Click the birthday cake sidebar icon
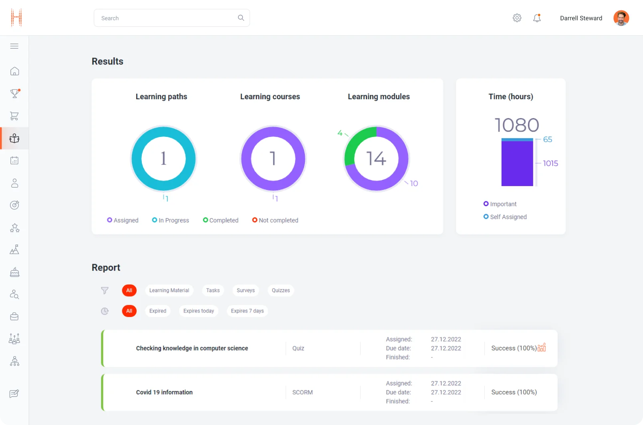This screenshot has height=425, width=643. [x=14, y=272]
